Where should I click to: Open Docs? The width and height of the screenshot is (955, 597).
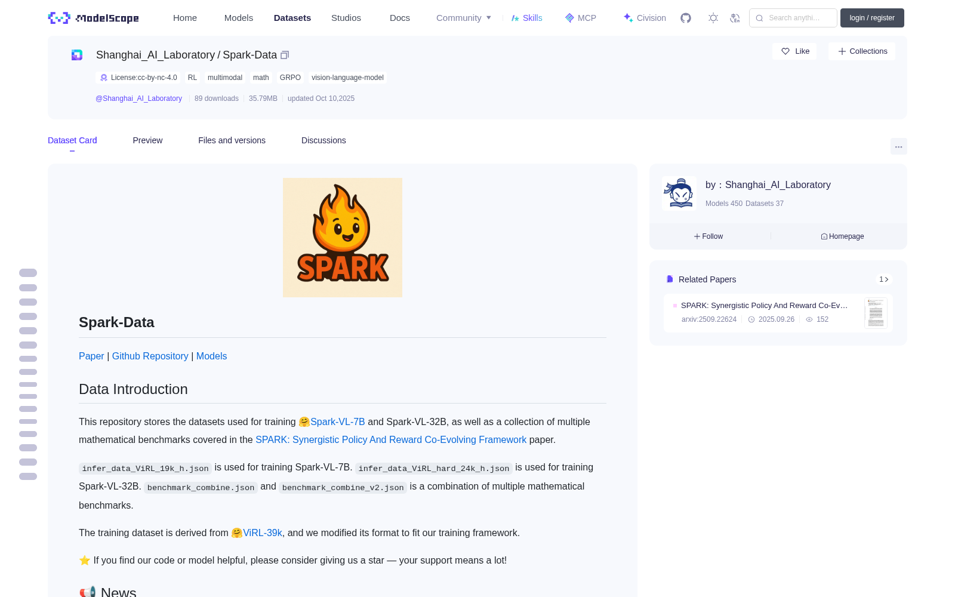[400, 18]
